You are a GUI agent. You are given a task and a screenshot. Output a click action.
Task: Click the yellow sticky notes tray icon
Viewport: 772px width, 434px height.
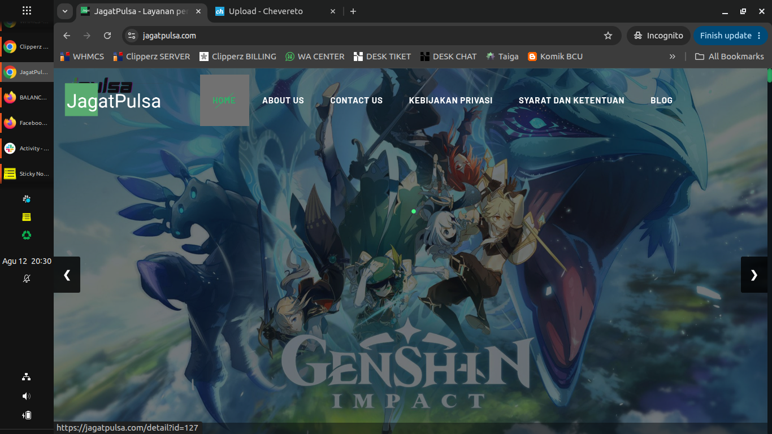point(27,217)
